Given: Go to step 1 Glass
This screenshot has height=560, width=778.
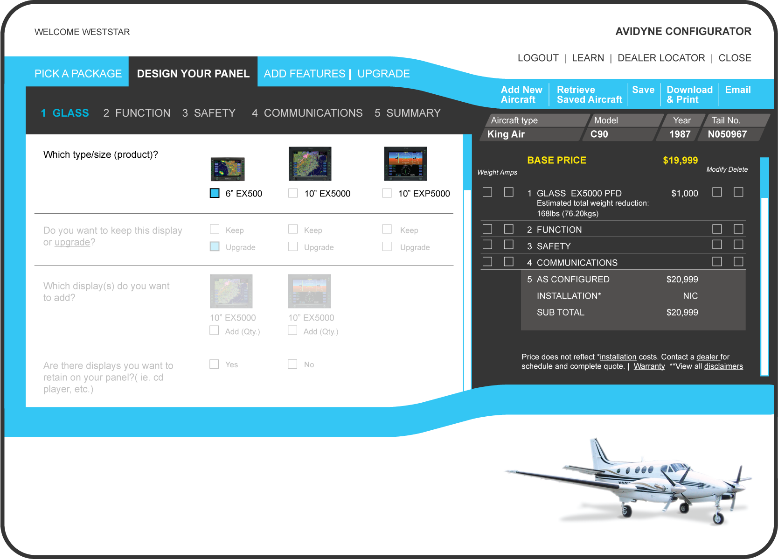Looking at the screenshot, I should click(x=65, y=113).
